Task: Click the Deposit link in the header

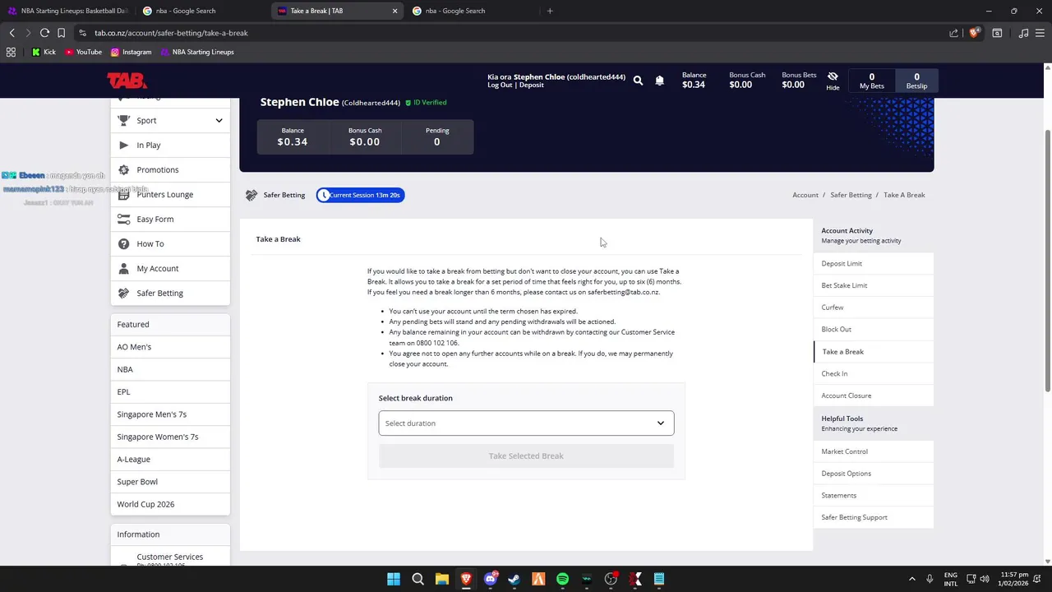Action: point(531,85)
